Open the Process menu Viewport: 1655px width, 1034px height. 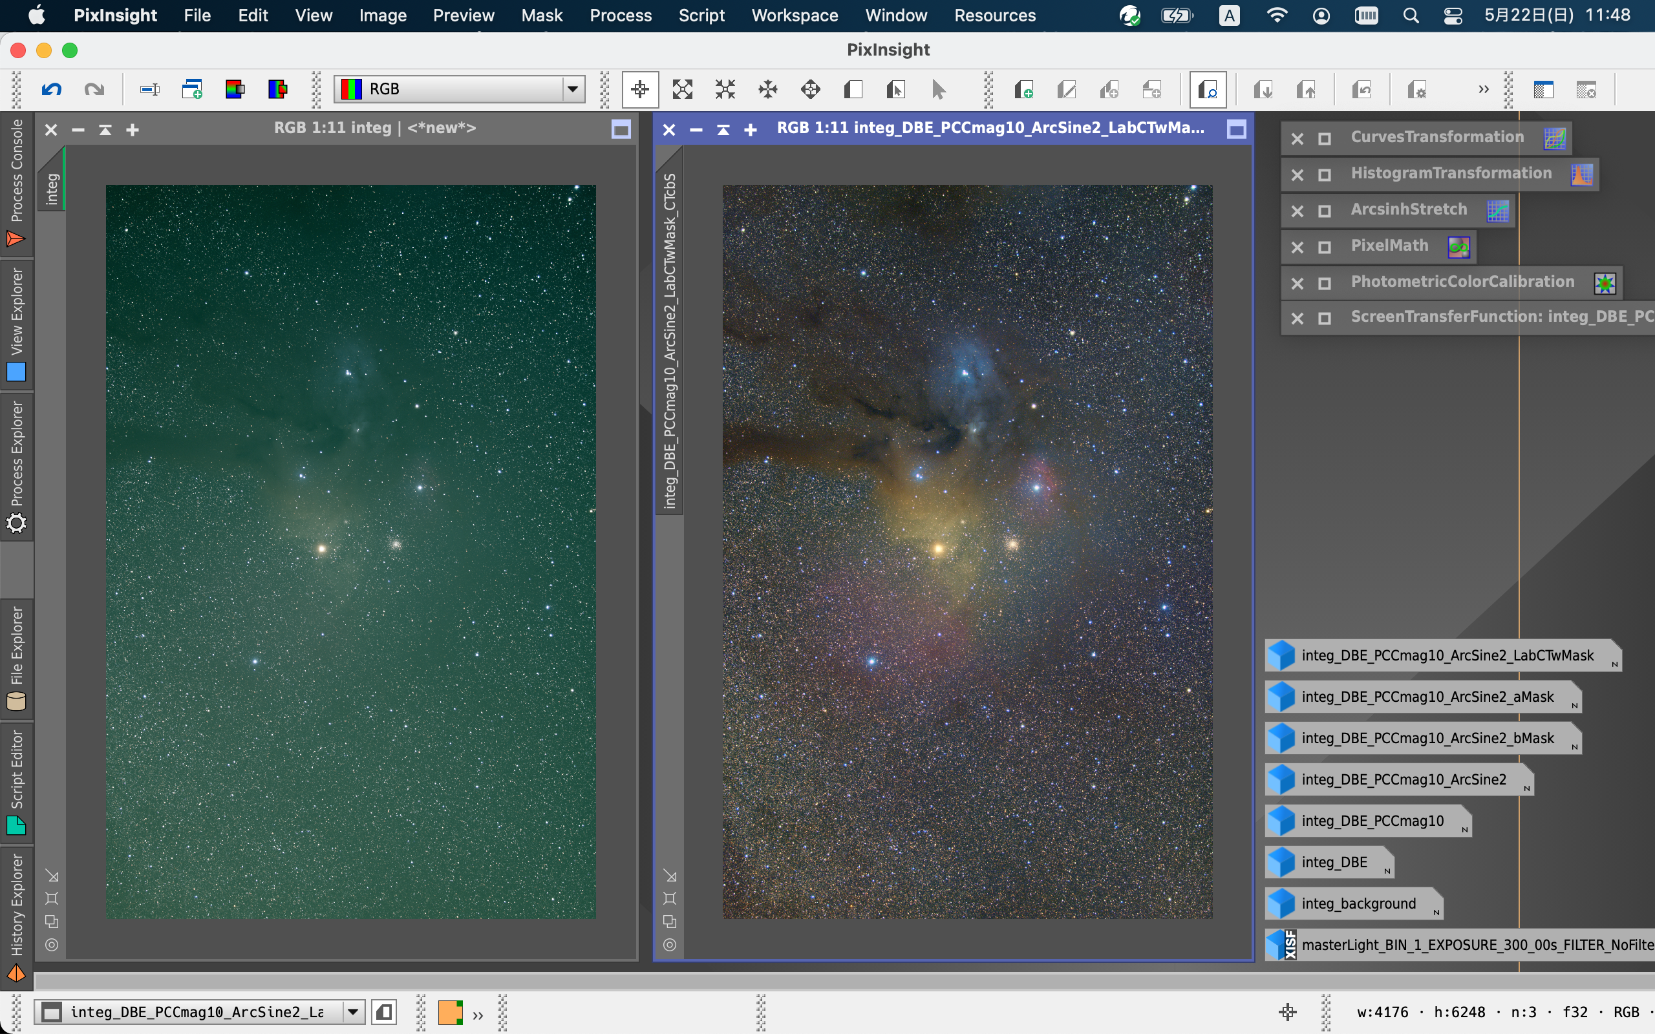[620, 15]
